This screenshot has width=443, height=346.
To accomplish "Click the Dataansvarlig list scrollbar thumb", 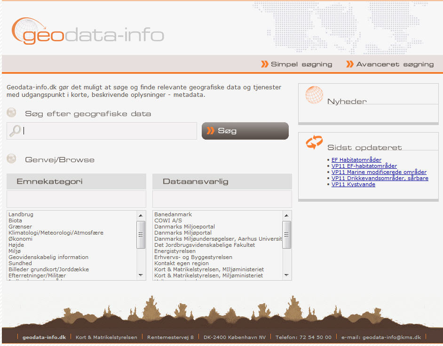I will coord(286,234).
